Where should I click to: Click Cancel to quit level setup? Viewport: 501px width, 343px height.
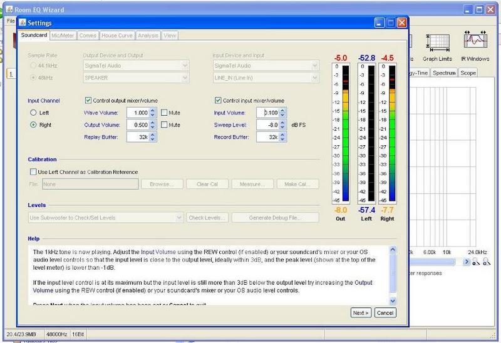pos(385,312)
